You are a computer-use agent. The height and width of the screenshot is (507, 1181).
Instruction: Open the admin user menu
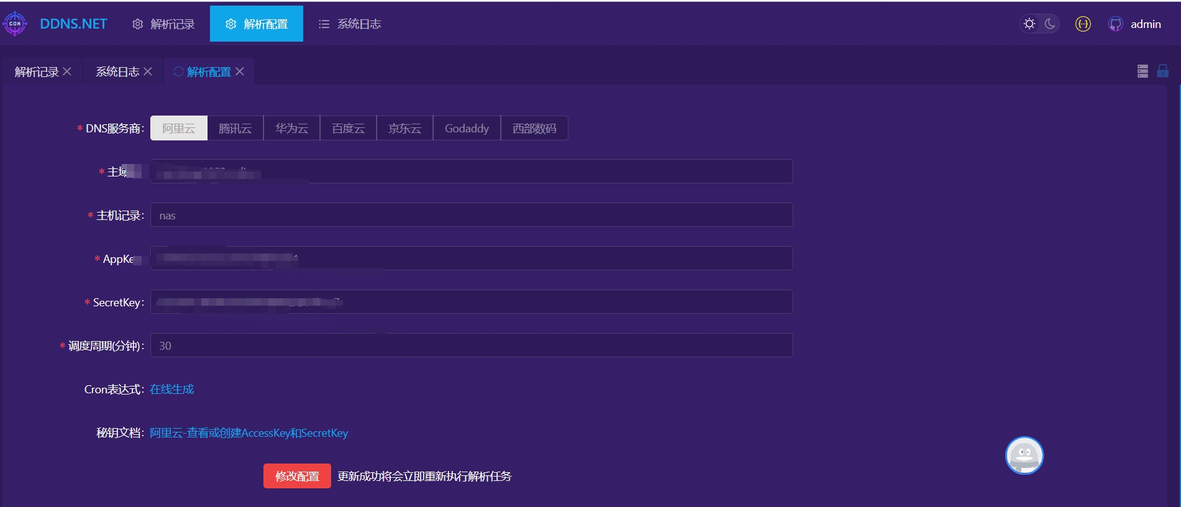click(x=1146, y=24)
